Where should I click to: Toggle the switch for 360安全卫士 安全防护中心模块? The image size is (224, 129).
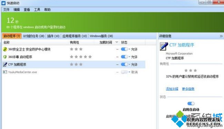coord(124,49)
